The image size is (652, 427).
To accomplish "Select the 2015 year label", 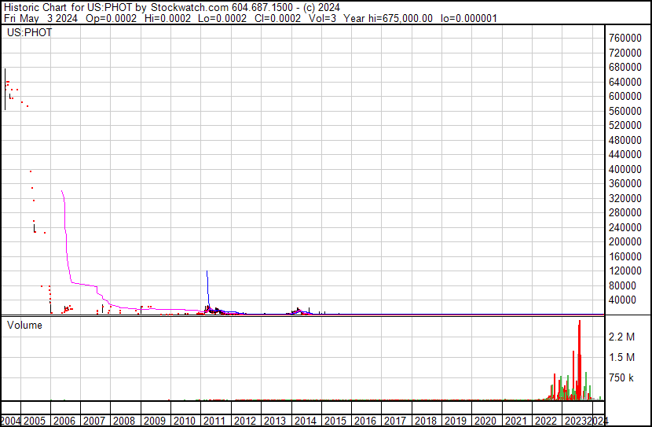I will (x=335, y=421).
